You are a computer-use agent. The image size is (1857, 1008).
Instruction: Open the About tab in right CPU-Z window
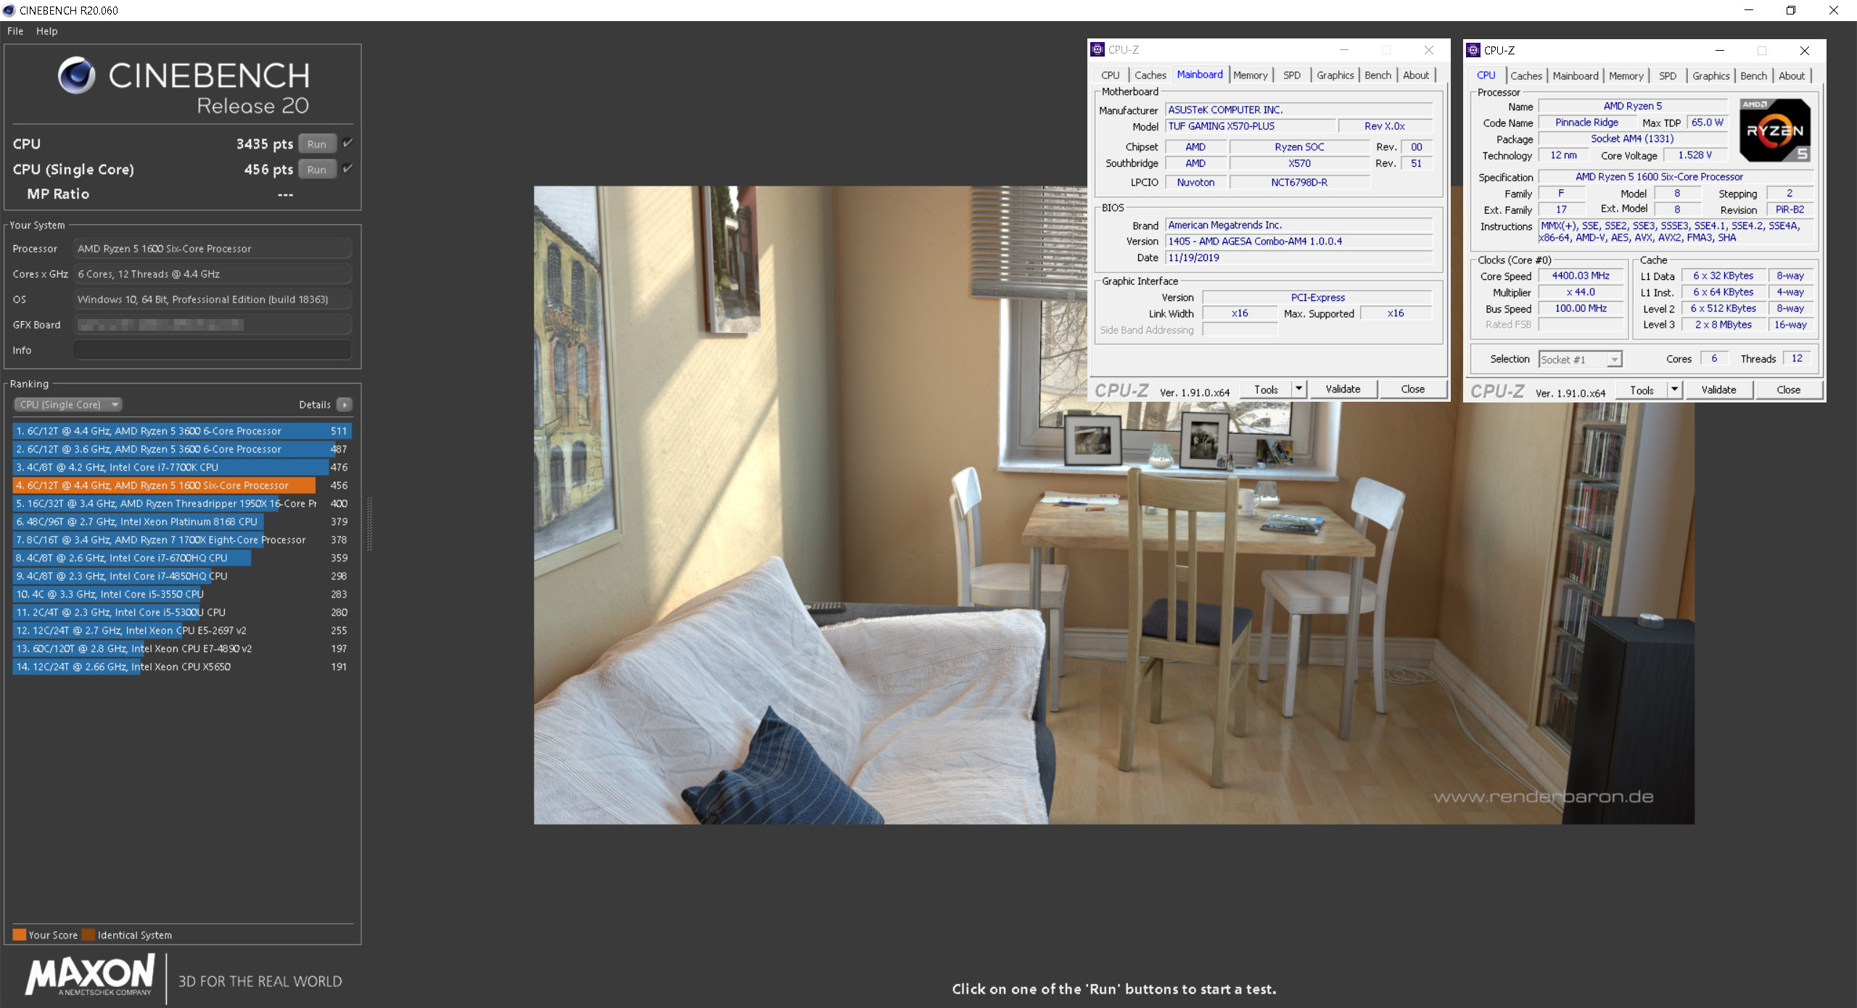click(x=1792, y=76)
